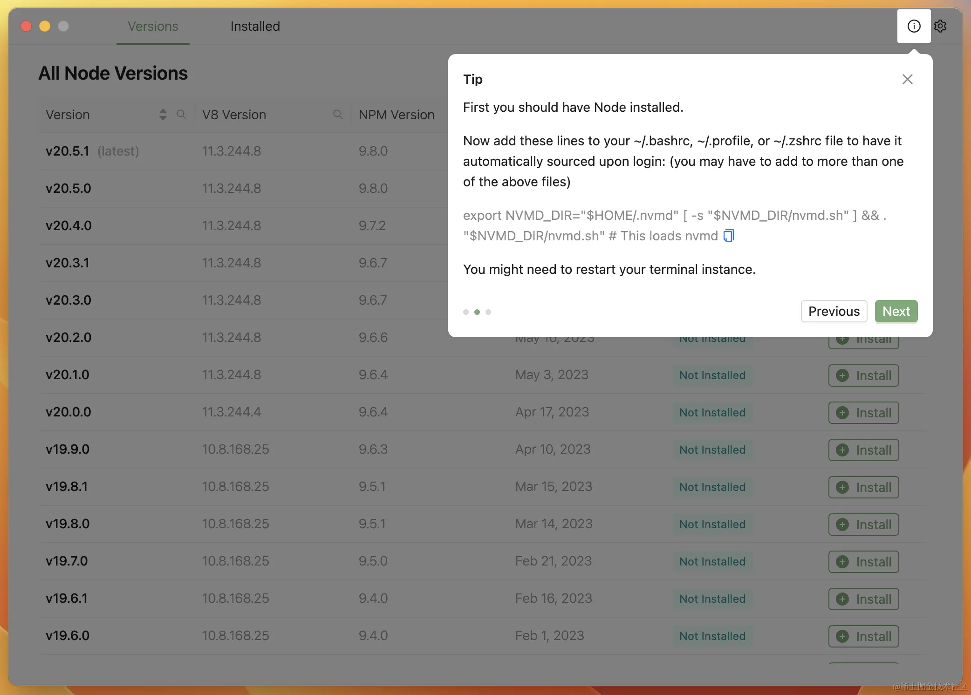Close the Tip popover with the X
The height and width of the screenshot is (695, 971).
click(x=907, y=79)
